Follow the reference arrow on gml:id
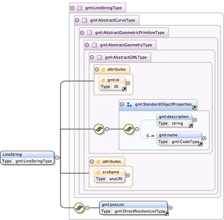Image resolution: width=224 pixels, height=220 pixels. tap(124, 89)
